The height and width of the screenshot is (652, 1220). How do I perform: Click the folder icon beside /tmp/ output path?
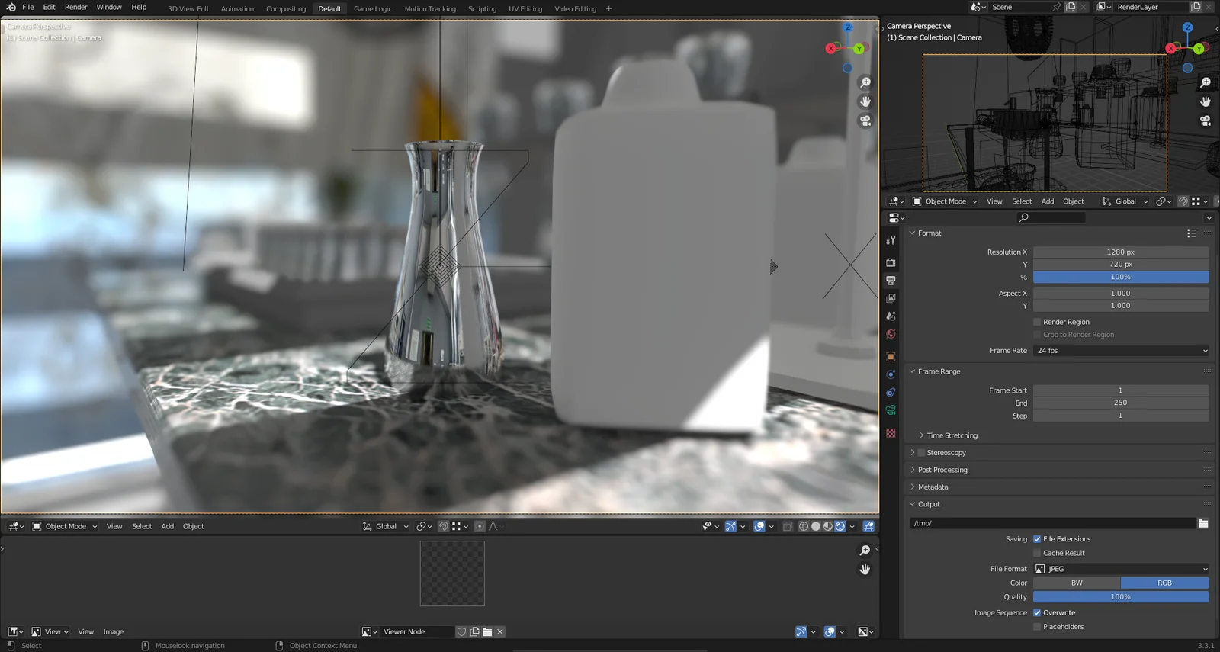[x=1203, y=523]
